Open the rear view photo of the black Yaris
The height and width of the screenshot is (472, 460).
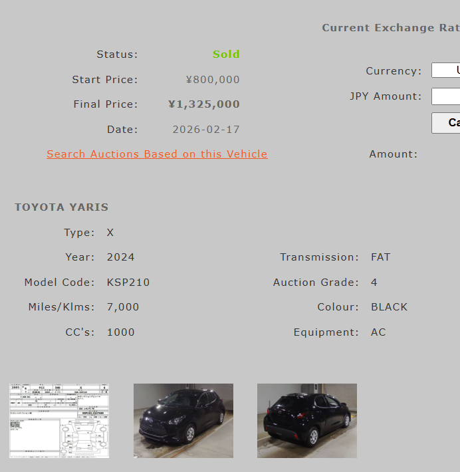click(307, 421)
